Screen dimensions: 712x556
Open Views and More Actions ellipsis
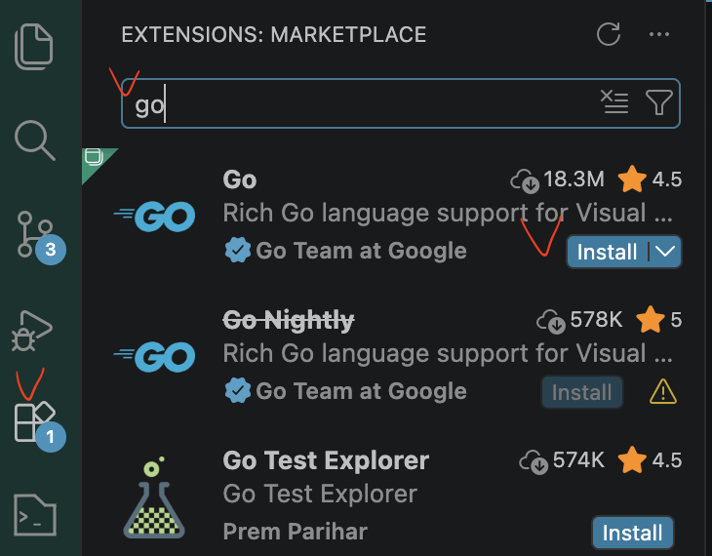click(x=659, y=35)
